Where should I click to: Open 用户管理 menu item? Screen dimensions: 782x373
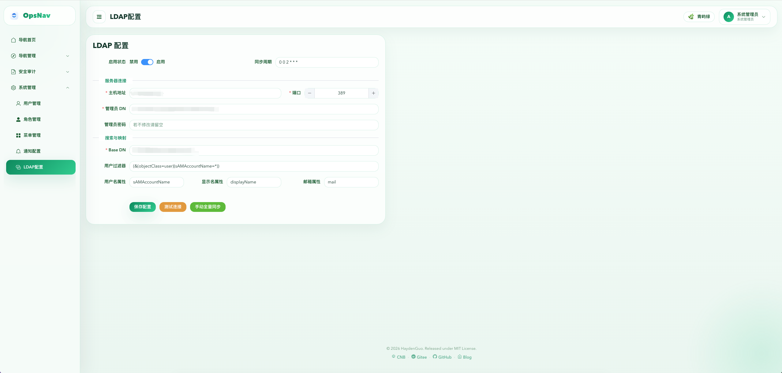click(32, 104)
